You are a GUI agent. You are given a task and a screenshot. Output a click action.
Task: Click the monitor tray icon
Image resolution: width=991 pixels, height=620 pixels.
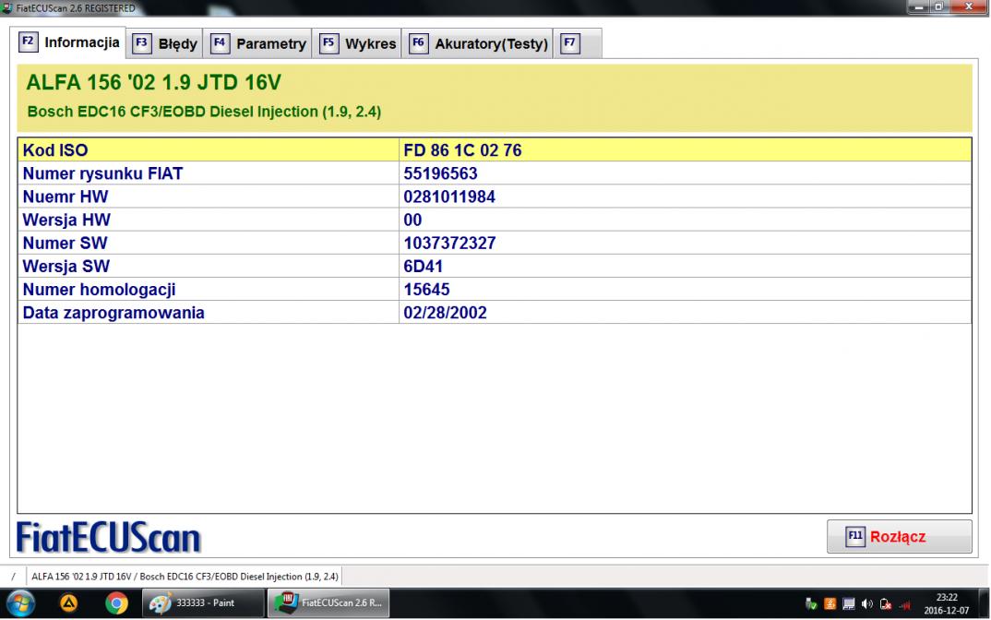click(x=848, y=604)
